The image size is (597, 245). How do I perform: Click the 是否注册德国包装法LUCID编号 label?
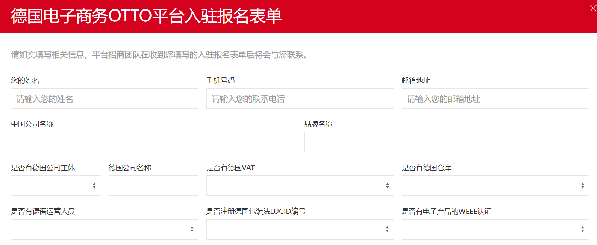coord(256,211)
